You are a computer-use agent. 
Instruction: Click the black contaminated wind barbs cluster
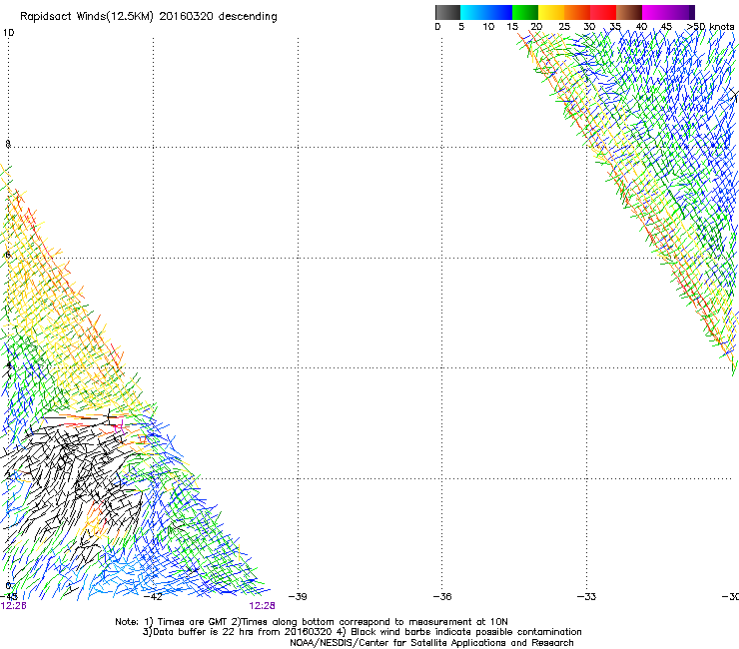coord(76,480)
